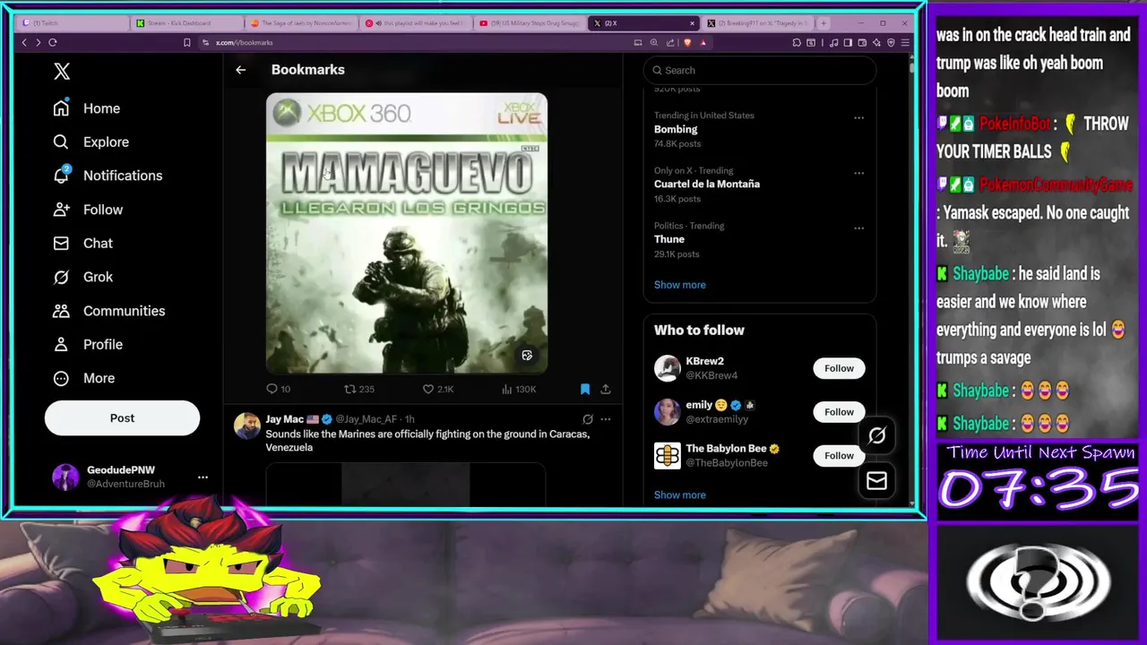The image size is (1147, 645).
Task: Open the More menu in sidebar
Action: tap(83, 378)
